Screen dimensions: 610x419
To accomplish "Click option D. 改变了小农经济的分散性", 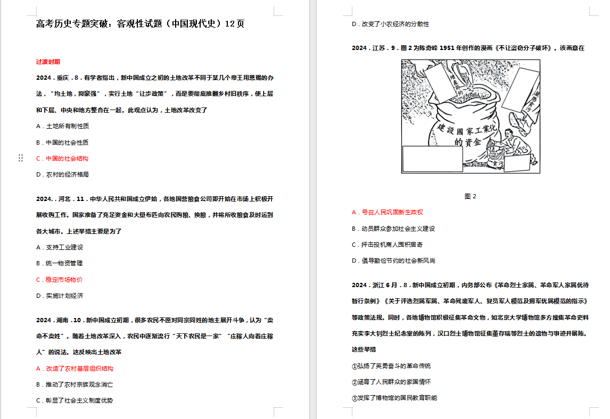I will coord(391,24).
